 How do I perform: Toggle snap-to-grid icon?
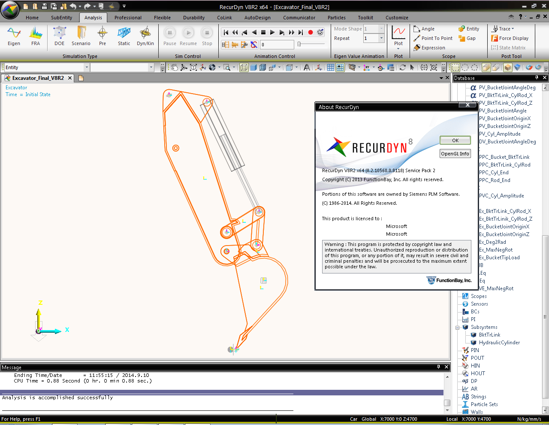[x=340, y=67]
